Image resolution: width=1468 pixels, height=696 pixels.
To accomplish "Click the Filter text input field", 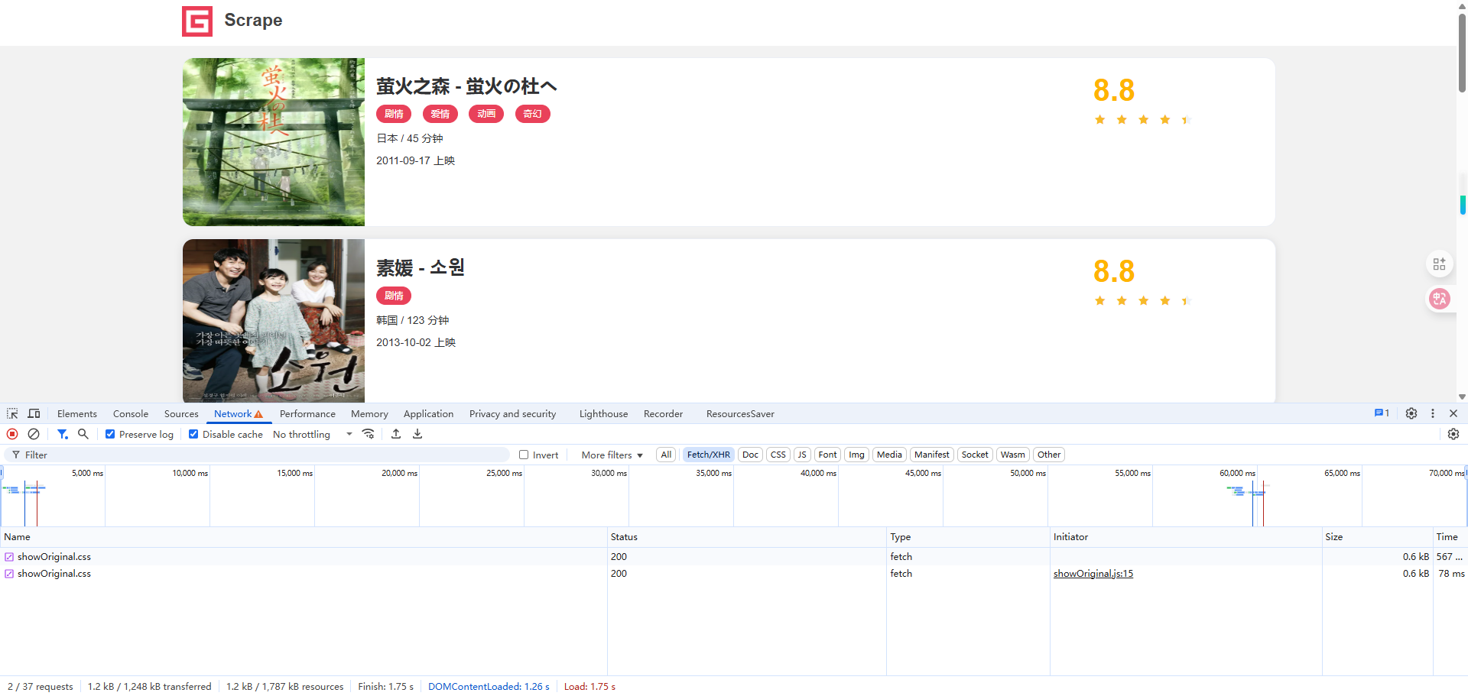I will coord(260,455).
